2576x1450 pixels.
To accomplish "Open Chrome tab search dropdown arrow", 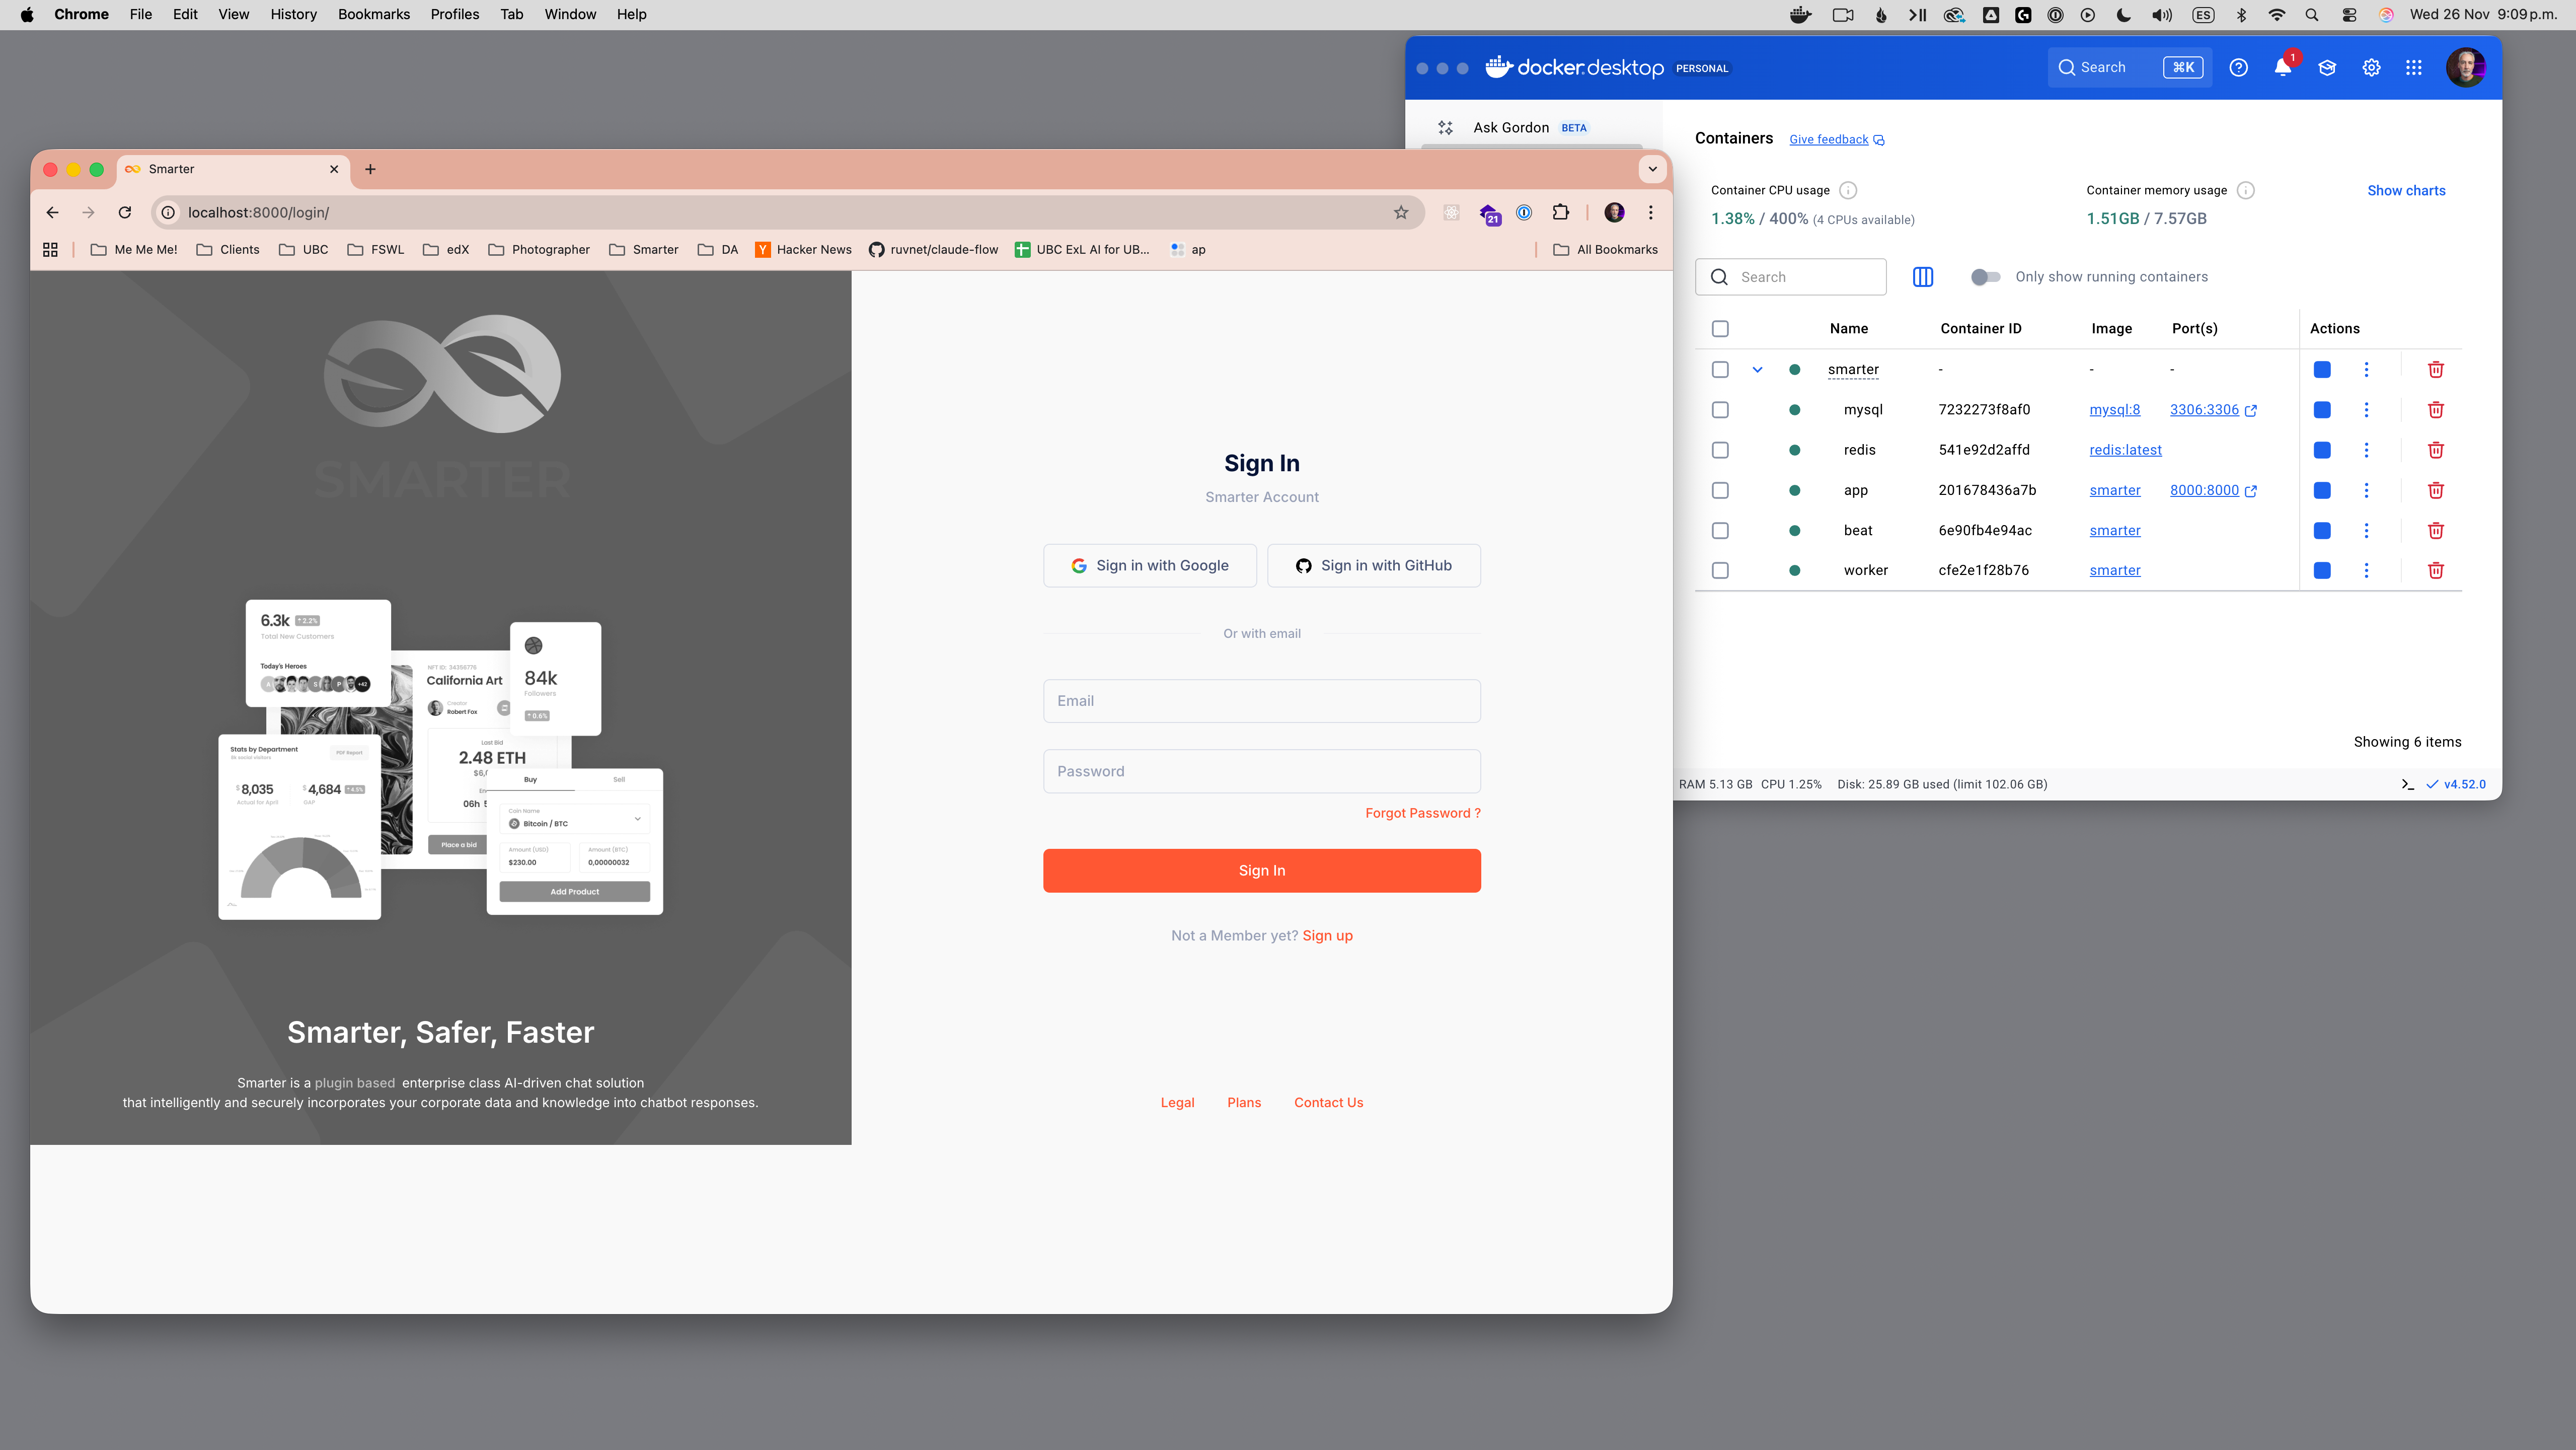I will click(1652, 169).
